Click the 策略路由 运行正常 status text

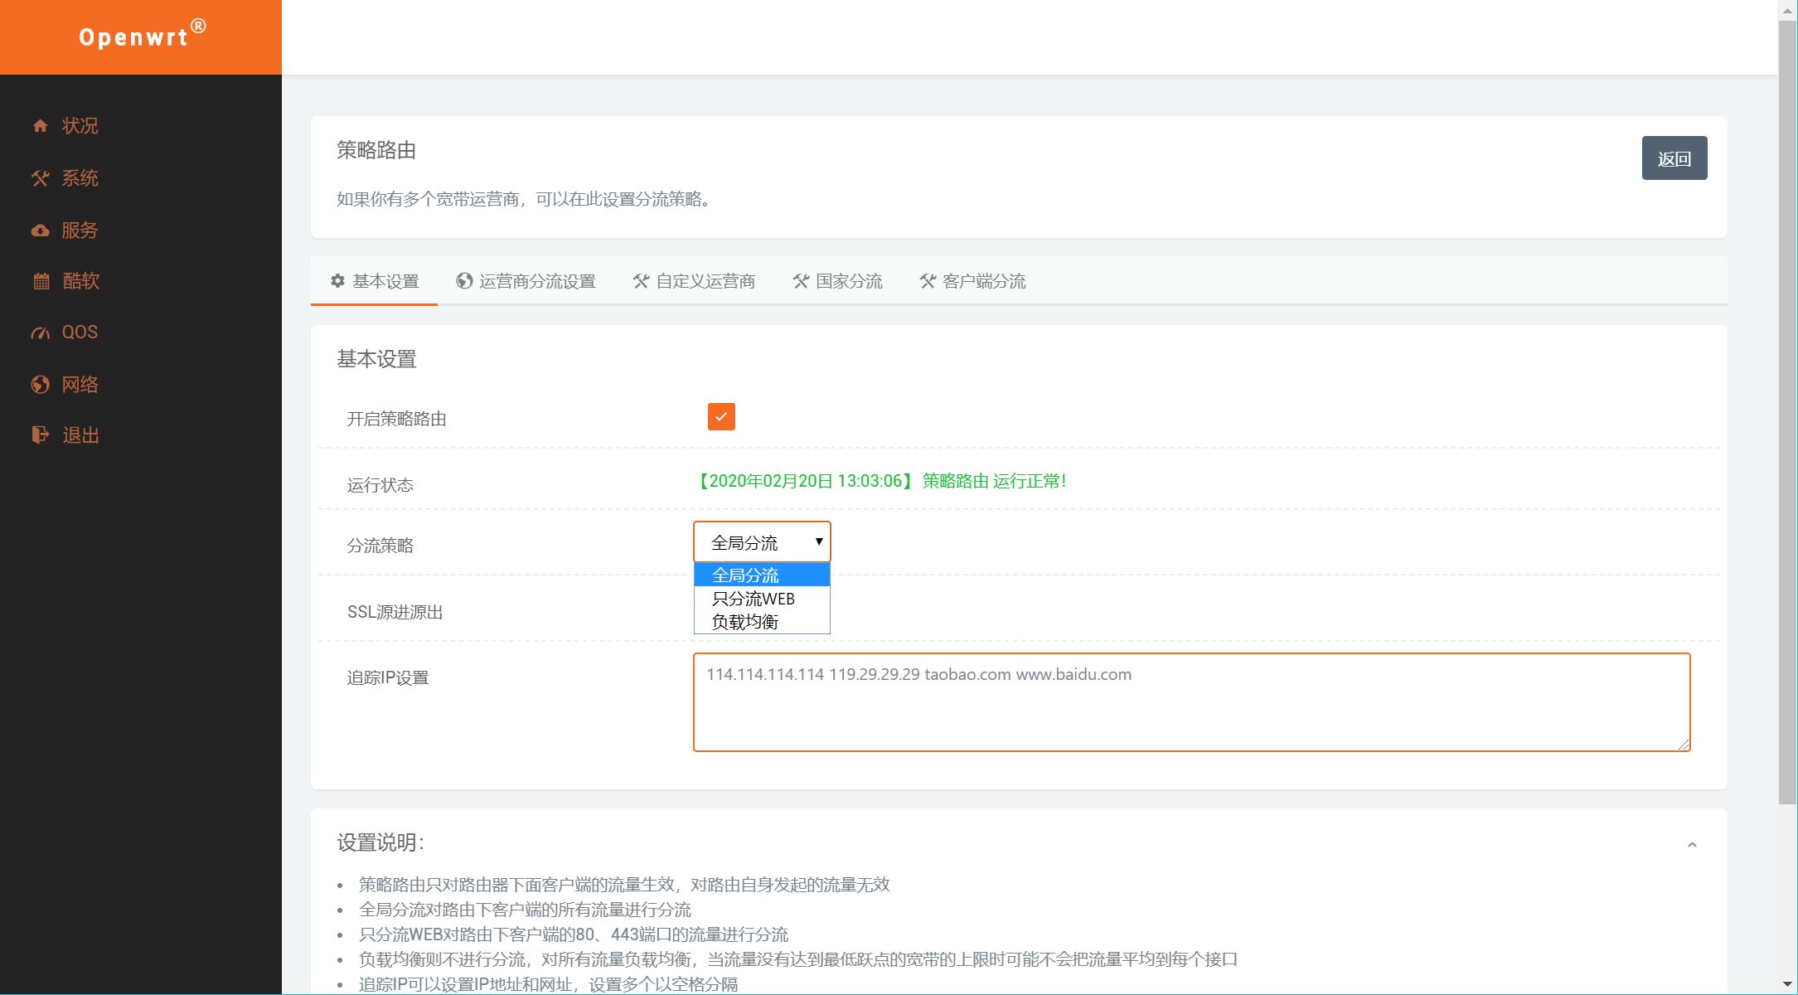pos(994,481)
